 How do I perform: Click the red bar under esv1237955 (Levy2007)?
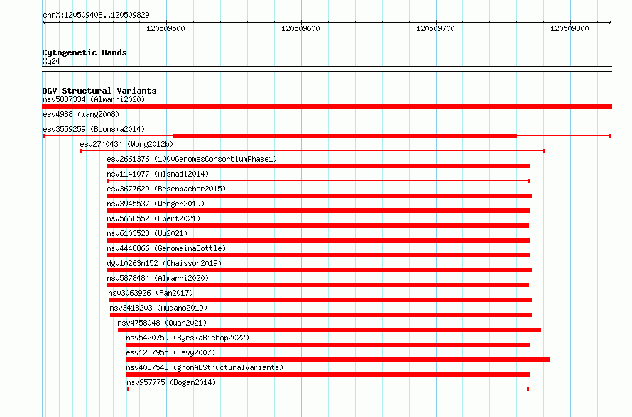(338, 360)
